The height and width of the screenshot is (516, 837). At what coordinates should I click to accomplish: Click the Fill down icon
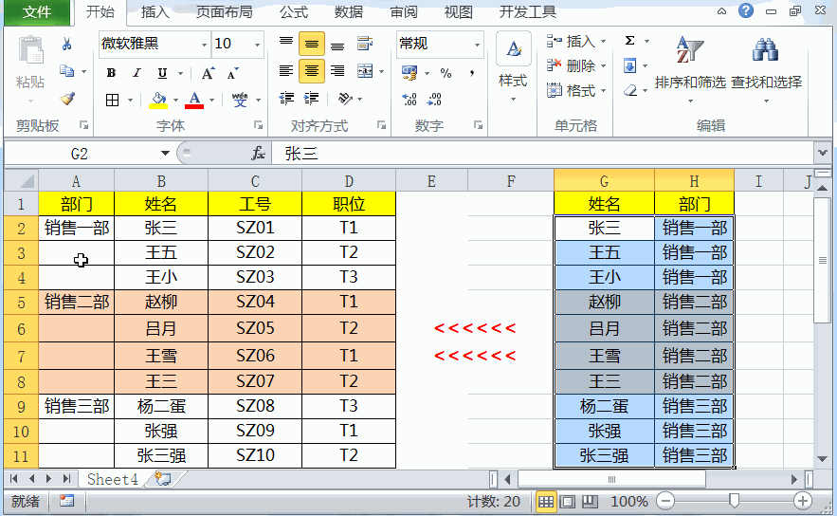(630, 66)
